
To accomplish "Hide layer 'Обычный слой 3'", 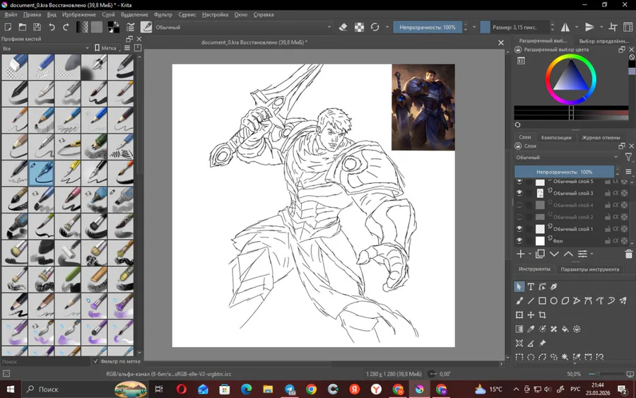I will point(519,193).
